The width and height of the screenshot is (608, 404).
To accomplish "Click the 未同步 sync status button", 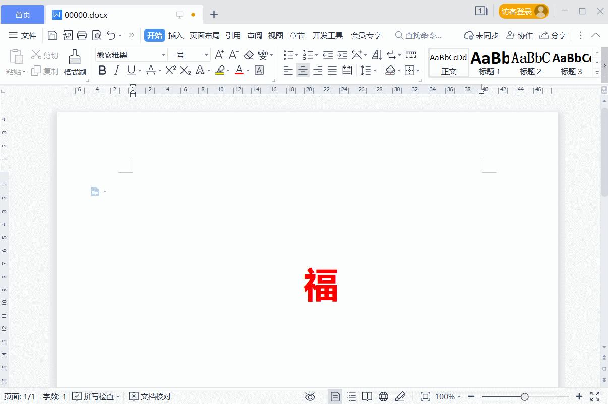I will (x=481, y=35).
